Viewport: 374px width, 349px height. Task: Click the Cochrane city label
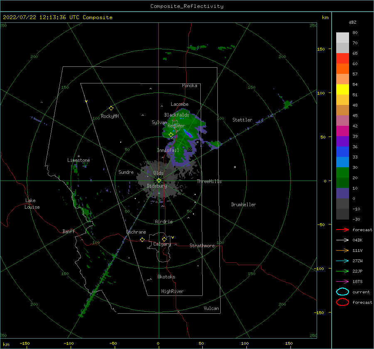pyautogui.click(x=136, y=232)
